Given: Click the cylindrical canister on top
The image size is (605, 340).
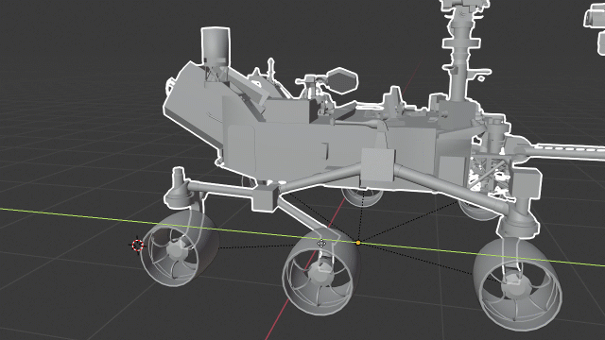Looking at the screenshot, I should pos(216,47).
